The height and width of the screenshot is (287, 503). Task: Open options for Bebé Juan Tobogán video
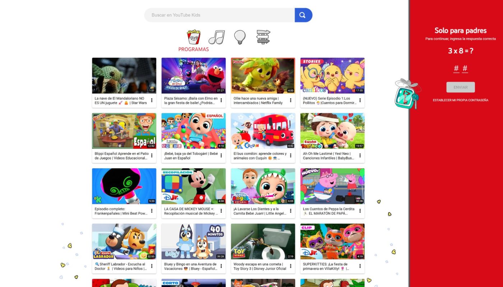coord(221,156)
